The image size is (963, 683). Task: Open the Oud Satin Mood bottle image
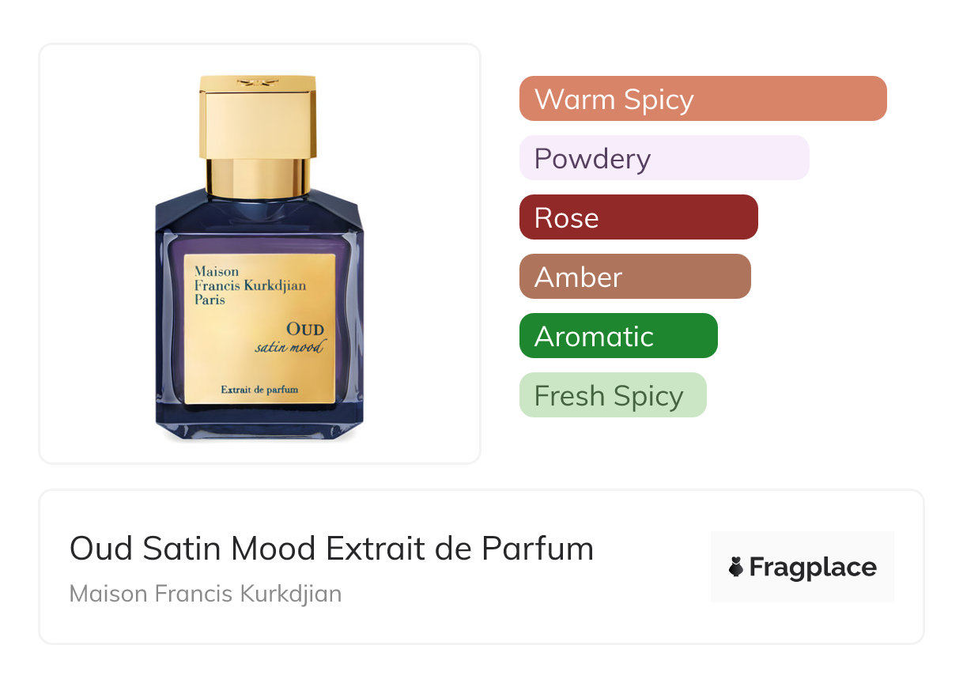[x=259, y=257]
